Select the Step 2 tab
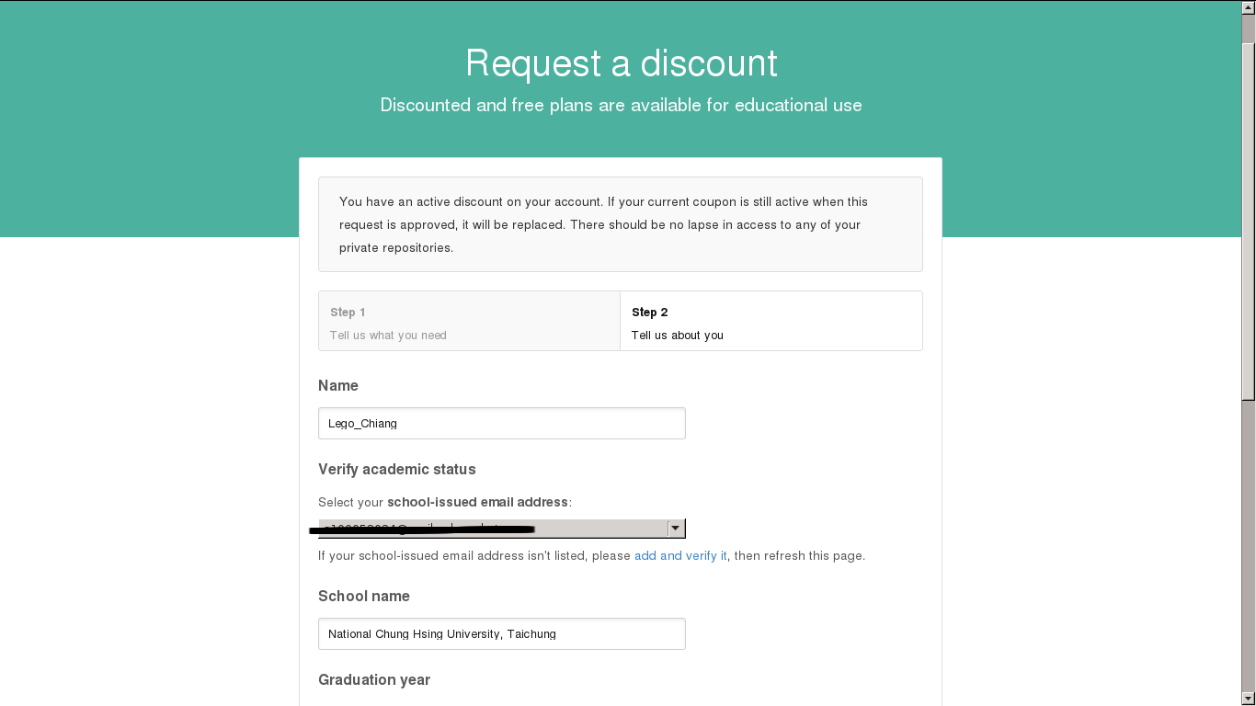The image size is (1256, 706). click(771, 322)
